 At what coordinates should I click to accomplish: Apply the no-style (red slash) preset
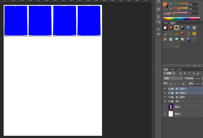[x=165, y=28]
